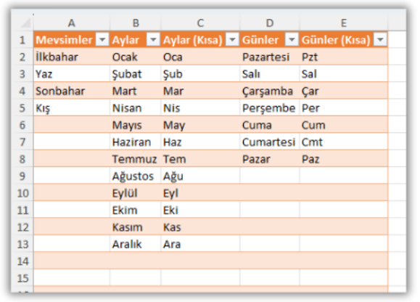
Task: Expand the Günler (Kısa) filter arrow
Action: coord(380,40)
